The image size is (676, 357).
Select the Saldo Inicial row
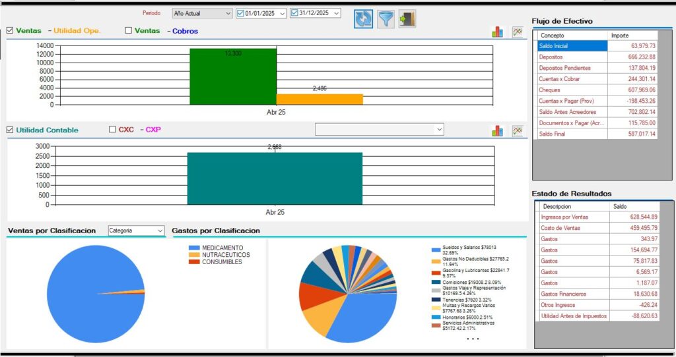click(572, 46)
